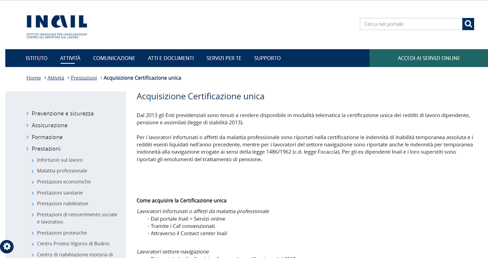
Task: Open the Infortunio sul lavoro link
Action: coord(59,160)
